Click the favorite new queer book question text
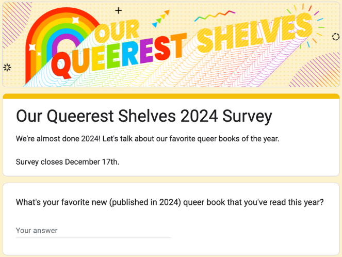 point(170,202)
